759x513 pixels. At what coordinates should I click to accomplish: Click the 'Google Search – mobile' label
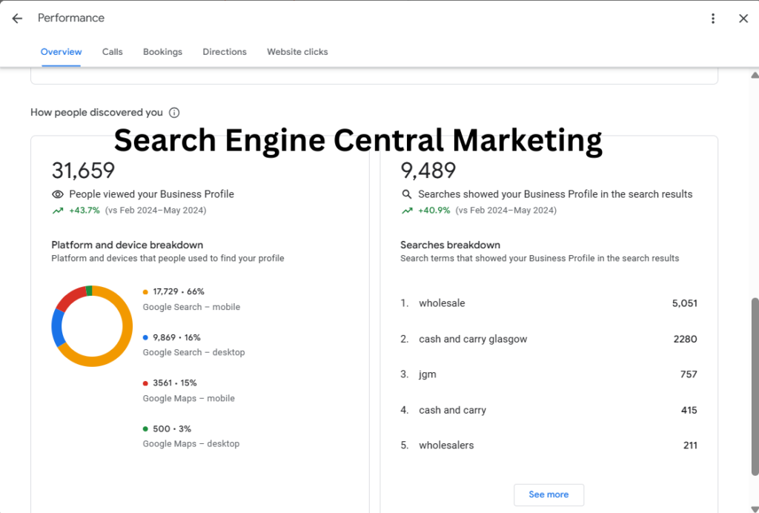pyautogui.click(x=191, y=308)
